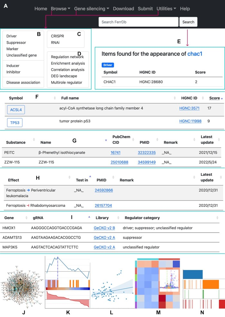This screenshot has height=317, width=225.
Task: Click sort icon next to Substance header
Action: [x=34, y=140]
